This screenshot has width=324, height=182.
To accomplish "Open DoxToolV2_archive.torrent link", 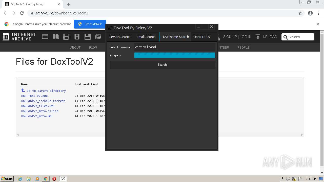I will (x=43, y=101).
